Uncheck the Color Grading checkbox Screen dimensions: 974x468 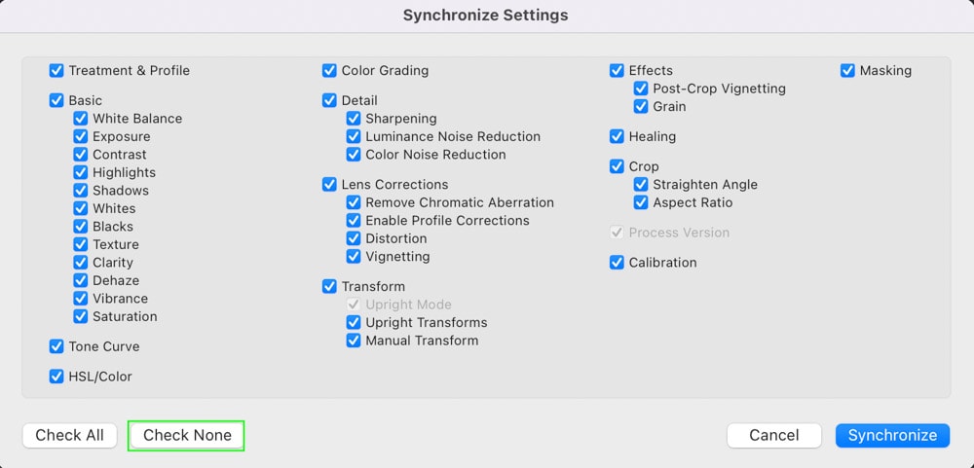[x=329, y=71]
